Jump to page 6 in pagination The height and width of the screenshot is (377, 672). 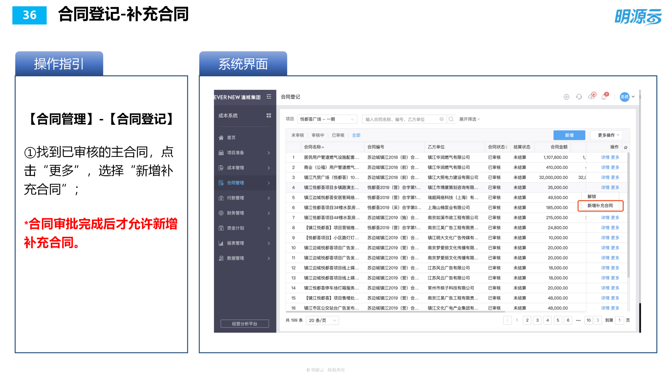tap(568, 320)
